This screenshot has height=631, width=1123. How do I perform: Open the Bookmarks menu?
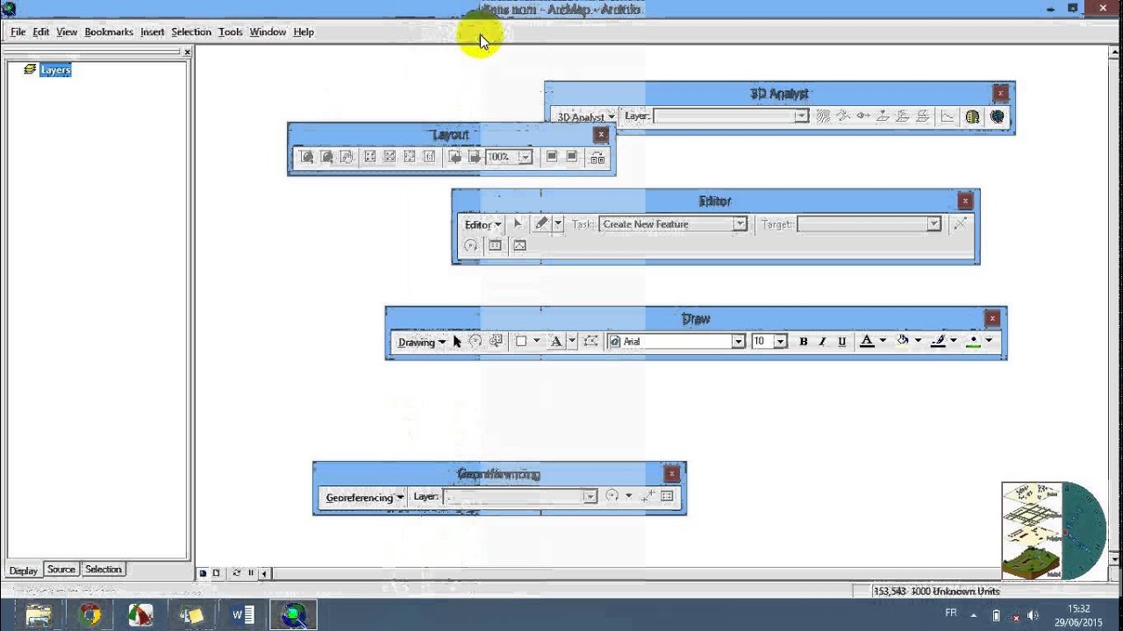tap(109, 32)
